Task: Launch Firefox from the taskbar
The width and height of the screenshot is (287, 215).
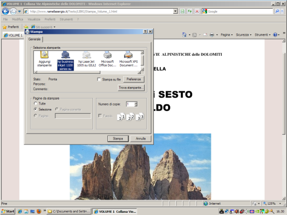Action: point(39,211)
